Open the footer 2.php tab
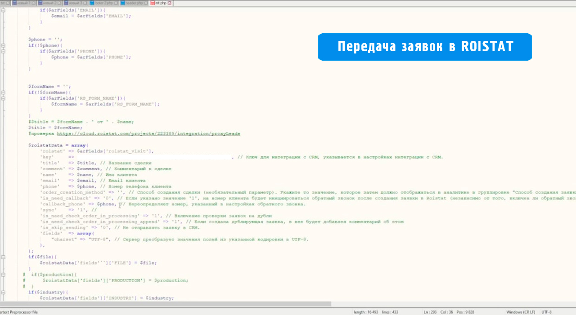This screenshot has height=315, width=576. [x=103, y=3]
